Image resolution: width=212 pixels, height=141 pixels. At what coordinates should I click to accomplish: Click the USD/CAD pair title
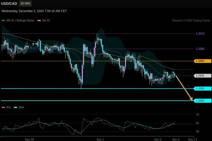tap(9, 4)
